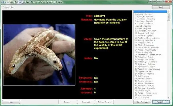
Task: Click the word type value 'adjective'
Action: (x=99, y=16)
